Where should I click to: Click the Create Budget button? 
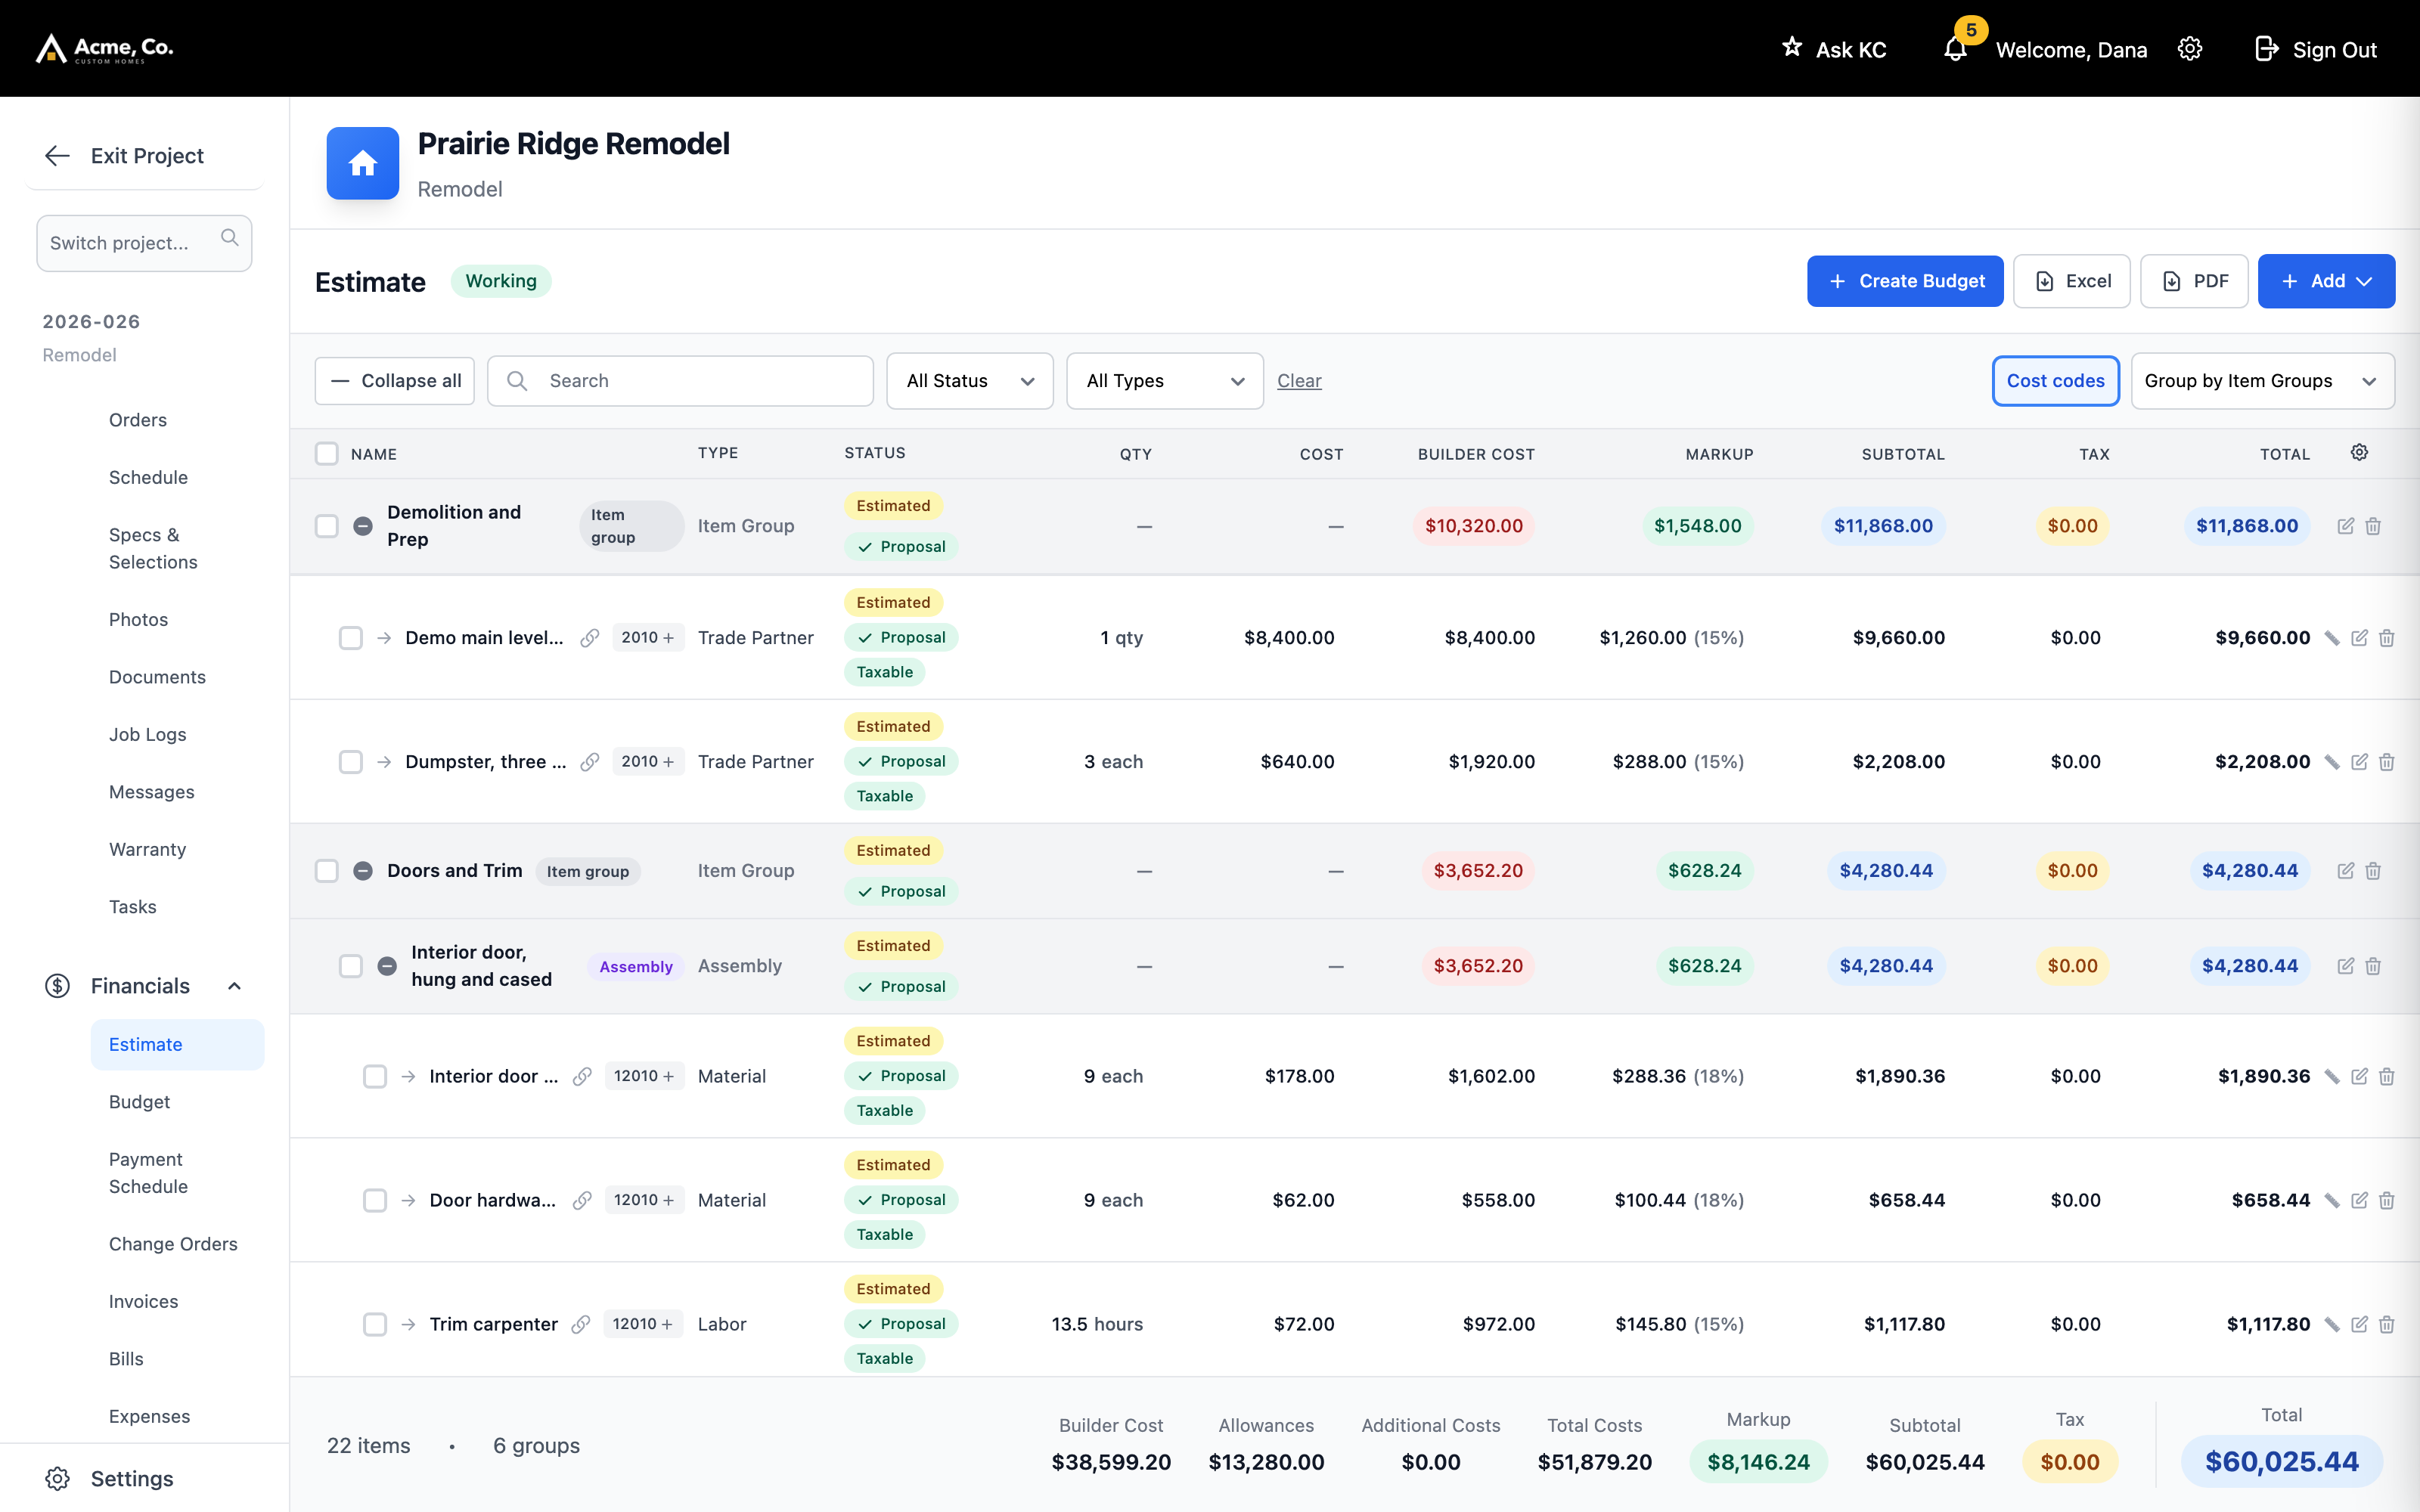tap(1905, 281)
